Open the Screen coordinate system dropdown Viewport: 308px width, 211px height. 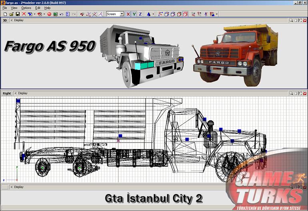[x=122, y=14]
